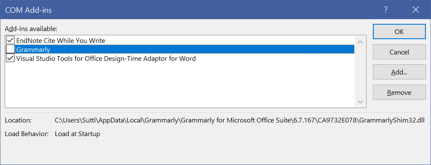The image size is (431, 165).
Task: Uncheck EndNote Cite While You Write checkbox
Action: pyautogui.click(x=10, y=40)
